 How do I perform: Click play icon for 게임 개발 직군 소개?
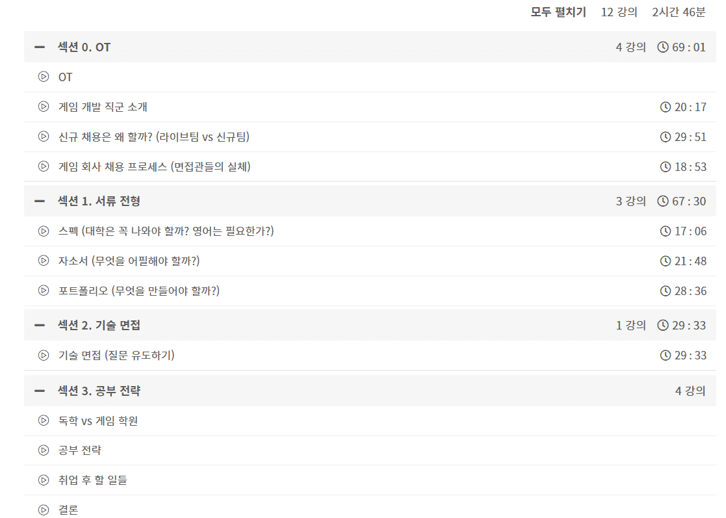[x=44, y=107]
